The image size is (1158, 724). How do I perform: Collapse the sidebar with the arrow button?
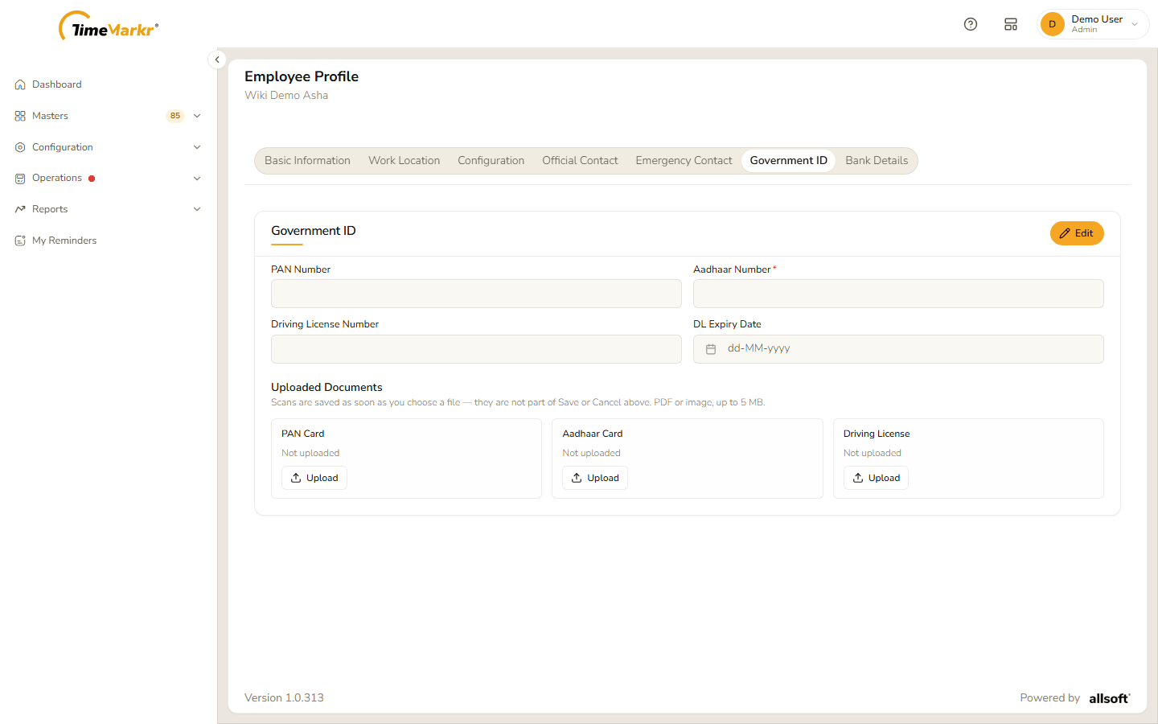(x=217, y=60)
